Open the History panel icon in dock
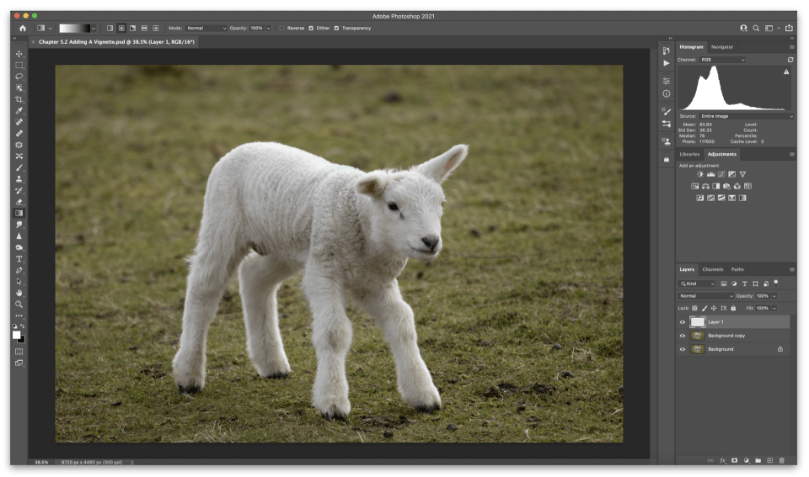The width and height of the screenshot is (809, 477). (666, 50)
